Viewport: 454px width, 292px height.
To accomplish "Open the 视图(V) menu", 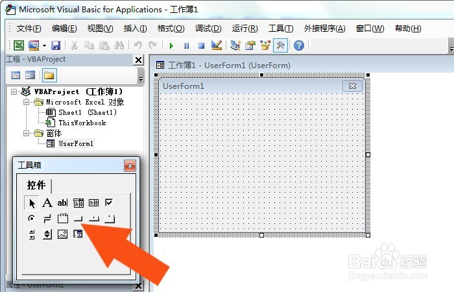I will point(100,29).
